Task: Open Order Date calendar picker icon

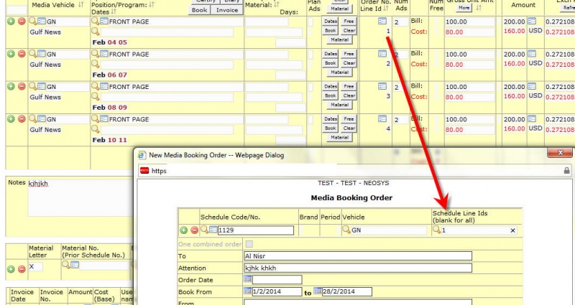Action: tap(247, 279)
